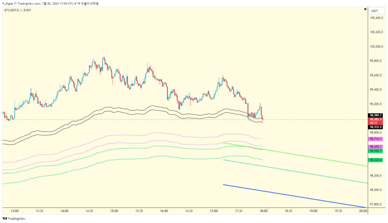Screen dimensions: 388x223
Task: Click the header text 'P_Digda 이 TradingView.com'
Action: [22, 4]
